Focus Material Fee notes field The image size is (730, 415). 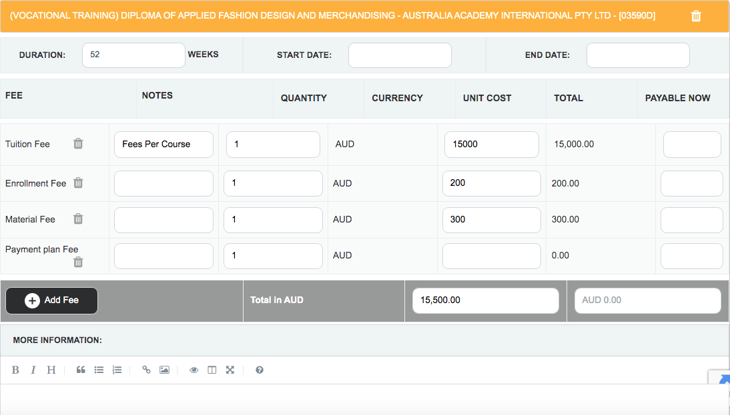(164, 220)
